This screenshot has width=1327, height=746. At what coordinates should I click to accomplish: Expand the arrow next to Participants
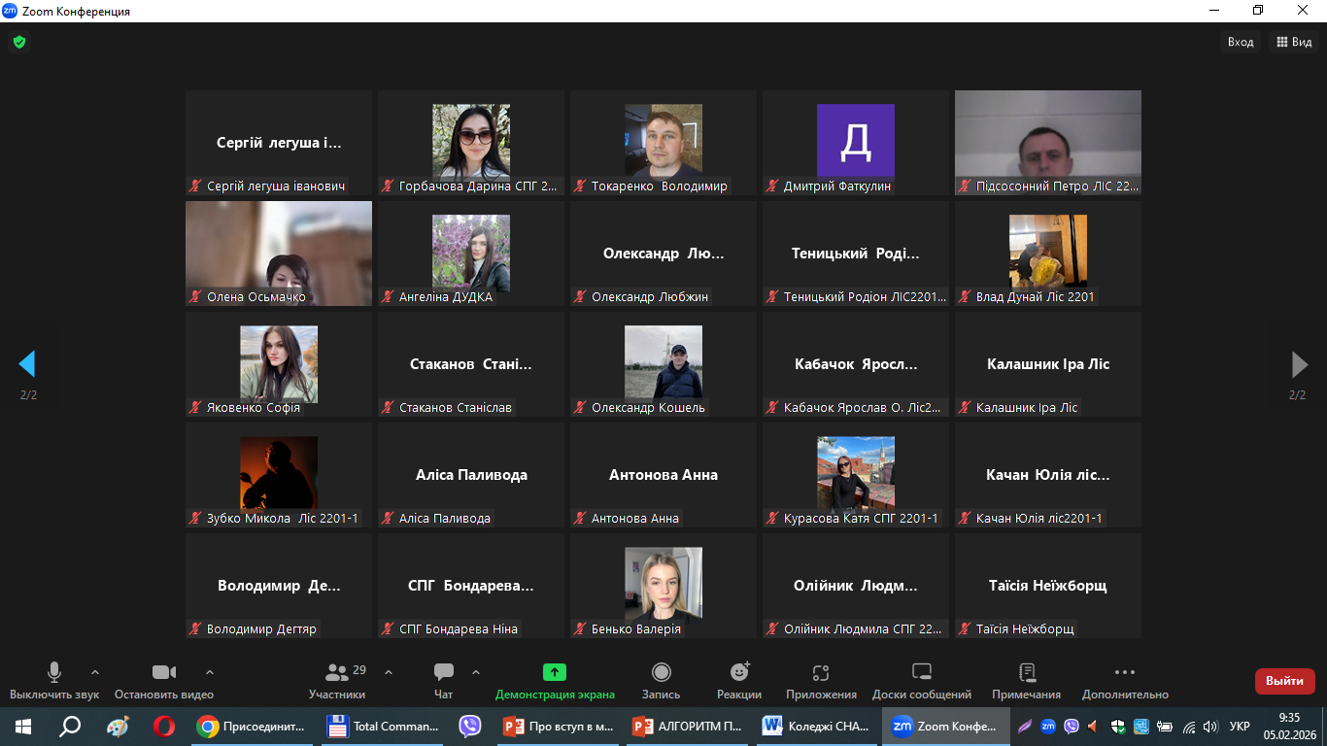click(389, 672)
